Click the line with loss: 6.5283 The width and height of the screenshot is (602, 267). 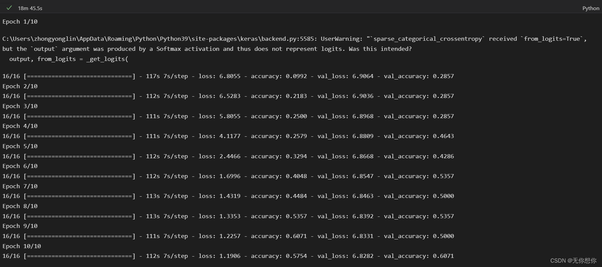[x=228, y=96]
